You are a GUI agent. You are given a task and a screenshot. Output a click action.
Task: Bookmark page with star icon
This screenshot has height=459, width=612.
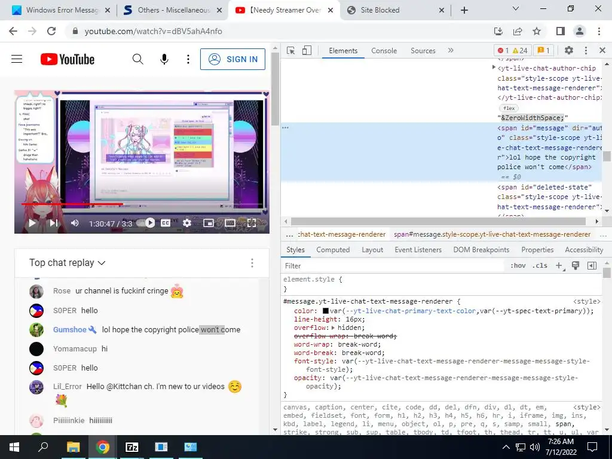click(537, 31)
